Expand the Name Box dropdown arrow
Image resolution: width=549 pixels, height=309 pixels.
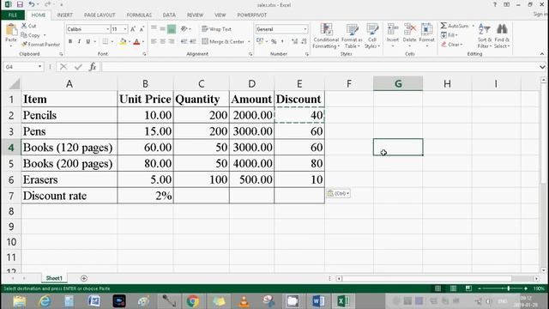(40, 67)
